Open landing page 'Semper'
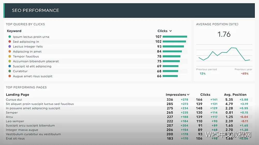This screenshot has height=145, width=259. (12, 113)
